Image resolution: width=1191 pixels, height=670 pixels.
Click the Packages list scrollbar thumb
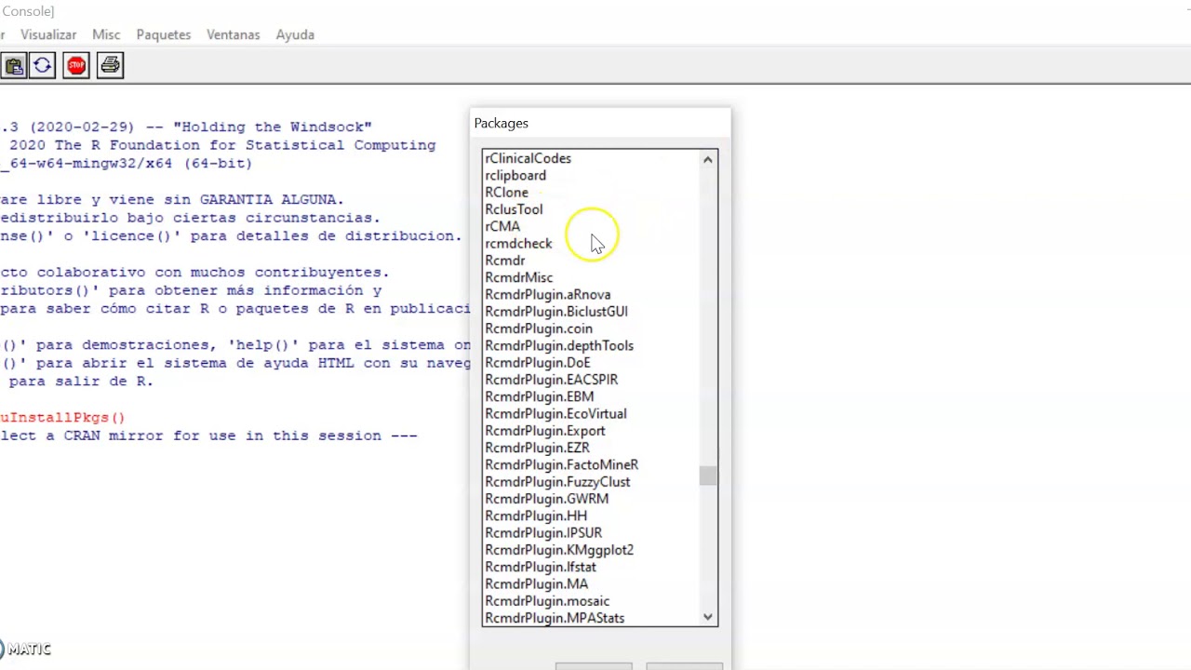(x=708, y=476)
